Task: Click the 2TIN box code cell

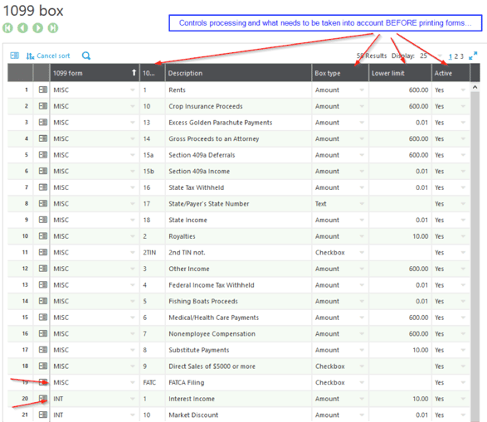Action: click(152, 252)
